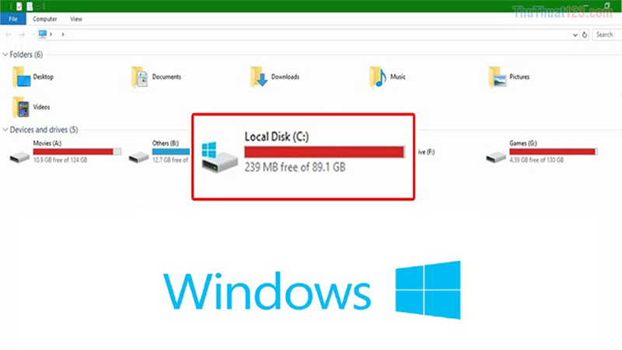Screen dimensions: 622x350
Task: Collapse the Folders (6) section
Action: pyautogui.click(x=5, y=54)
